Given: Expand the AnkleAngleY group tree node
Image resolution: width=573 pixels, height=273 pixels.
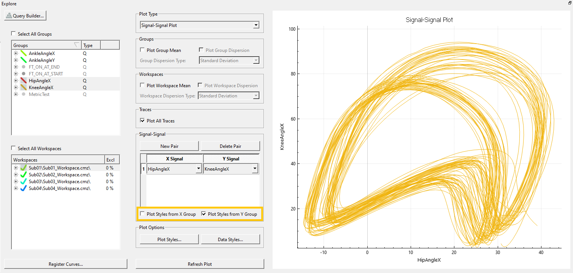Looking at the screenshot, I should [16, 60].
